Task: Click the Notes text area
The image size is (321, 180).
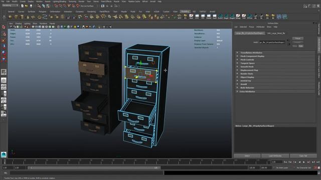Action: click(275, 139)
